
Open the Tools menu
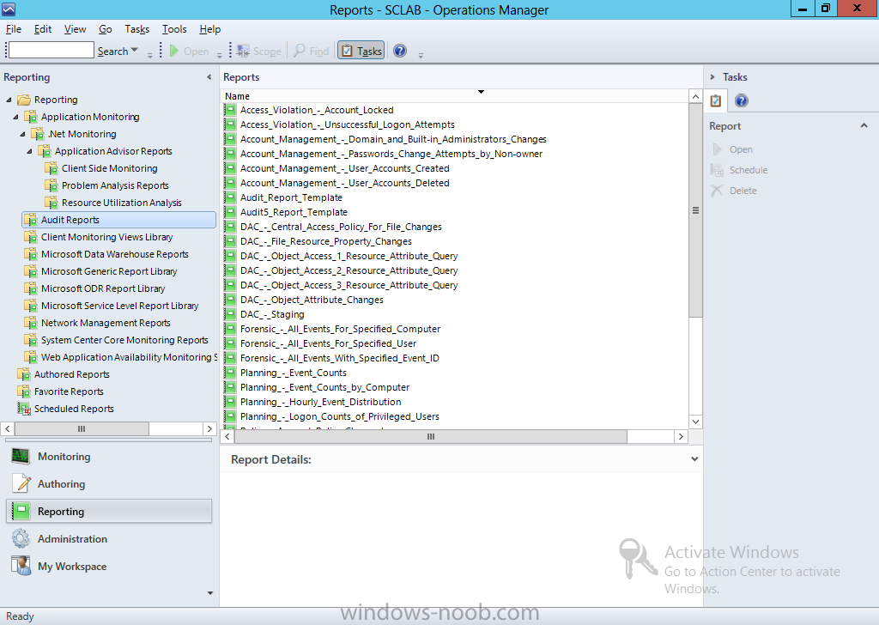point(174,29)
